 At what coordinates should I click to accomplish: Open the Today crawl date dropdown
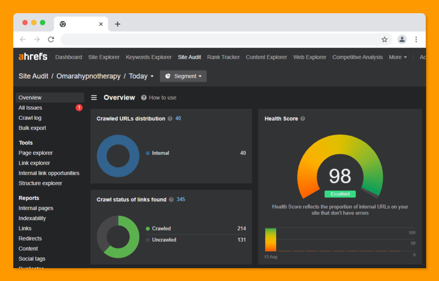coord(141,76)
